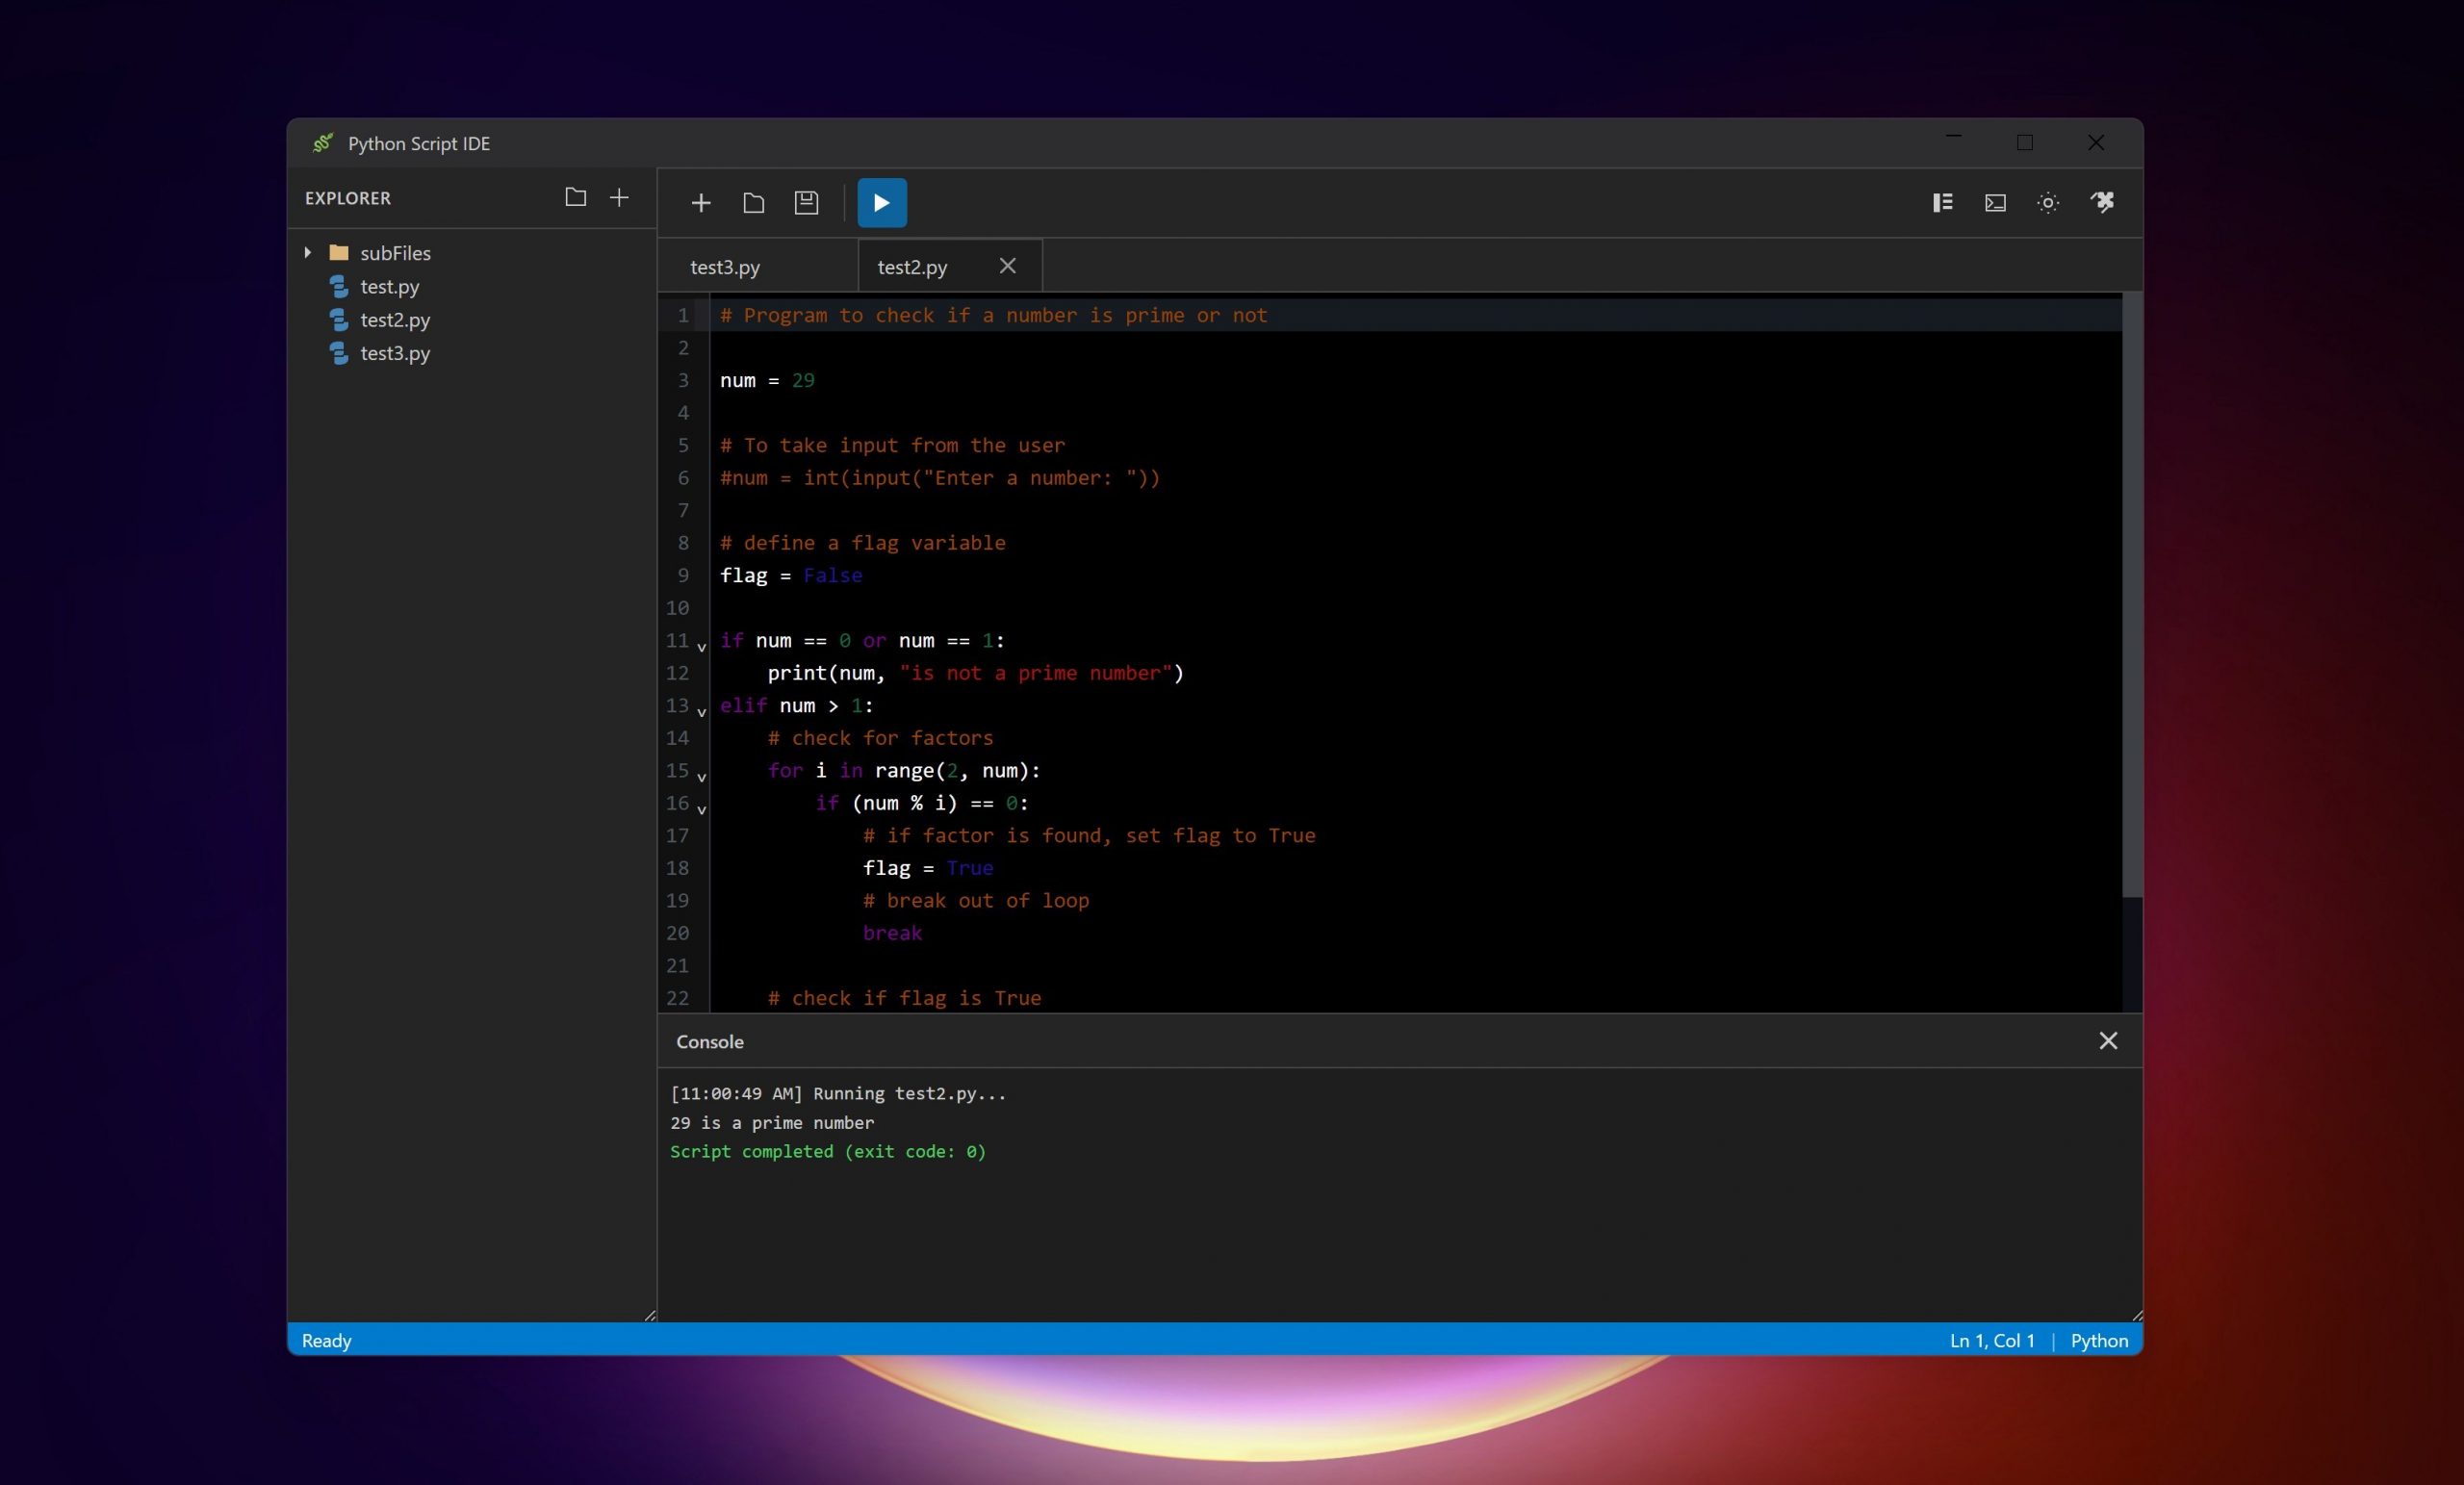Toggle the integrated console with the terminal icon
This screenshot has width=2464, height=1485.
(x=1994, y=203)
